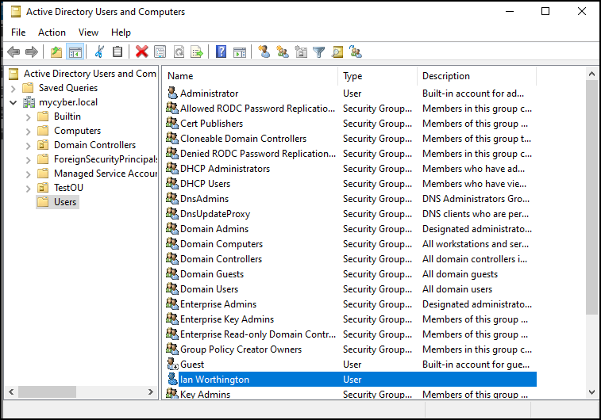Click the tree pane's horizontal scrollbar thumb
Screen dimensions: 601x420
pos(47,391)
